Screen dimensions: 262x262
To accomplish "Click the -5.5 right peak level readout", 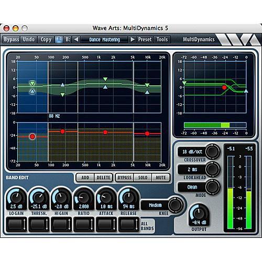I will tap(249, 149).
